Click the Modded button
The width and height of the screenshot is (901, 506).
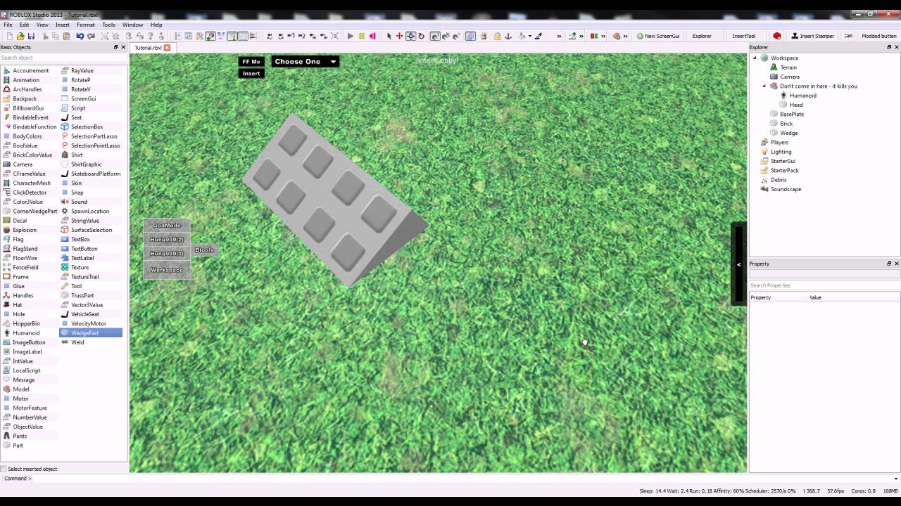pos(879,36)
